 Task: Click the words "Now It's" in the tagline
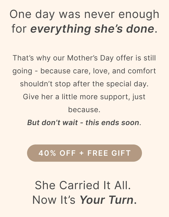[54, 200]
